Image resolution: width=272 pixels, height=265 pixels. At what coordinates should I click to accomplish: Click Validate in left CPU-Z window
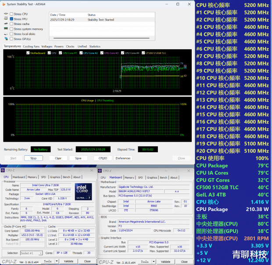click(68, 261)
